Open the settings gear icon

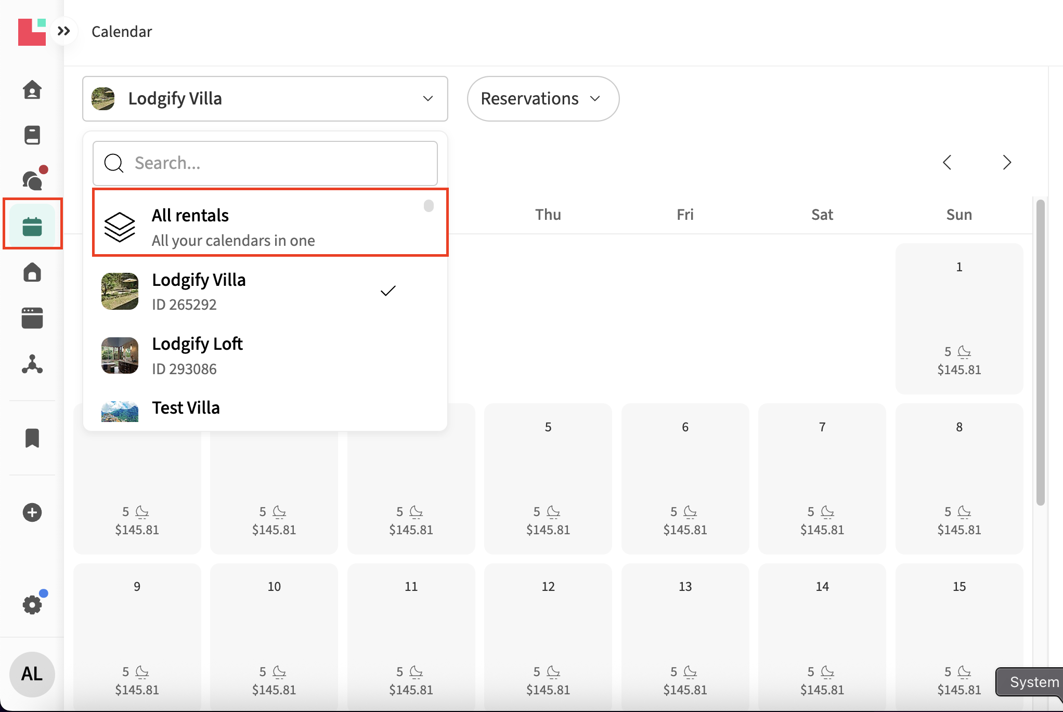32,604
